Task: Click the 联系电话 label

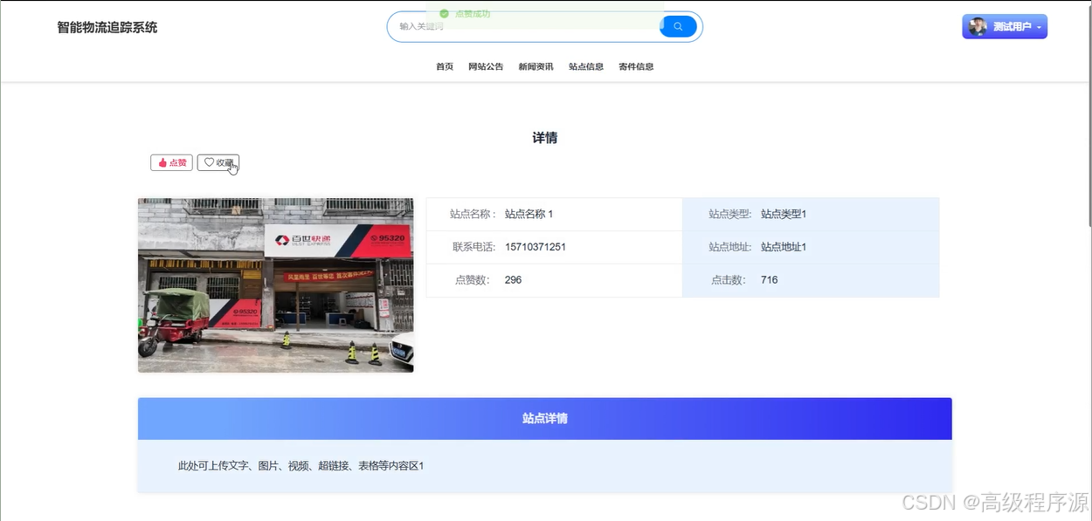Action: (x=474, y=247)
